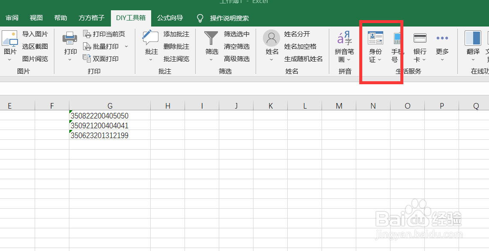Screen dimensions: 489x251
Task: Select the 姓名 person icon
Action: click(x=271, y=38)
